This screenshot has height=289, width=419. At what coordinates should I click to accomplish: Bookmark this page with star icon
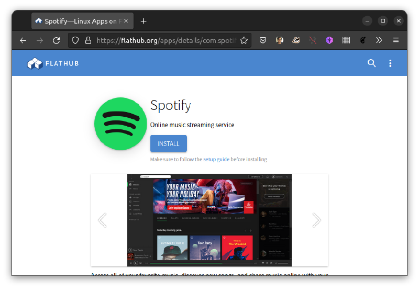point(244,40)
